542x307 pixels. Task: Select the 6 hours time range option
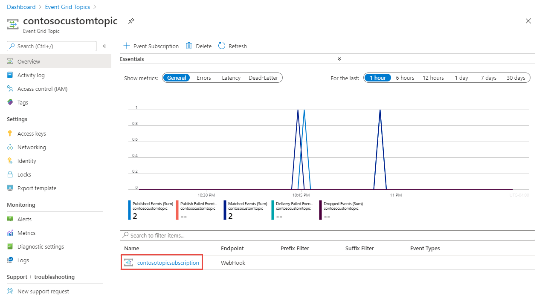pyautogui.click(x=404, y=78)
